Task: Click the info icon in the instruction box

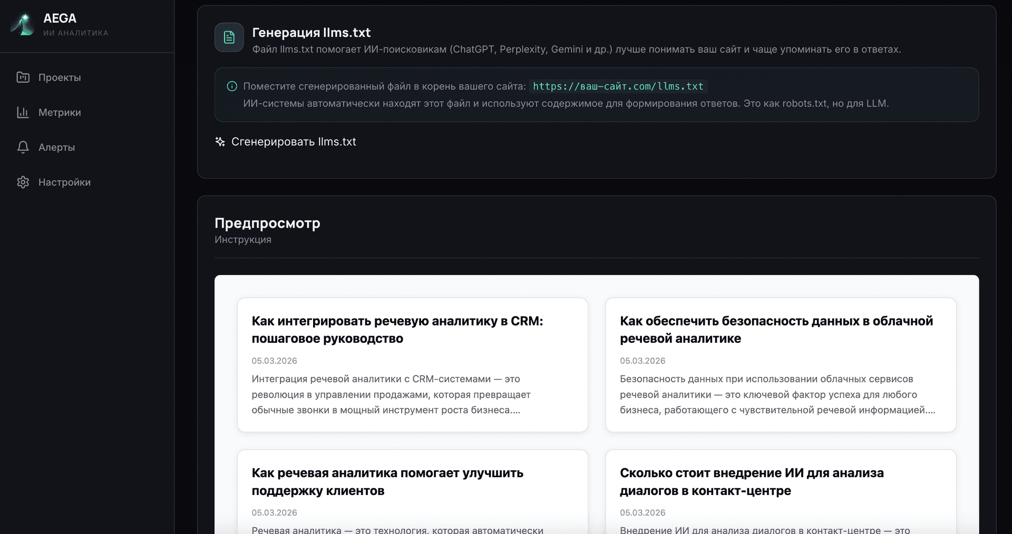Action: (x=232, y=86)
